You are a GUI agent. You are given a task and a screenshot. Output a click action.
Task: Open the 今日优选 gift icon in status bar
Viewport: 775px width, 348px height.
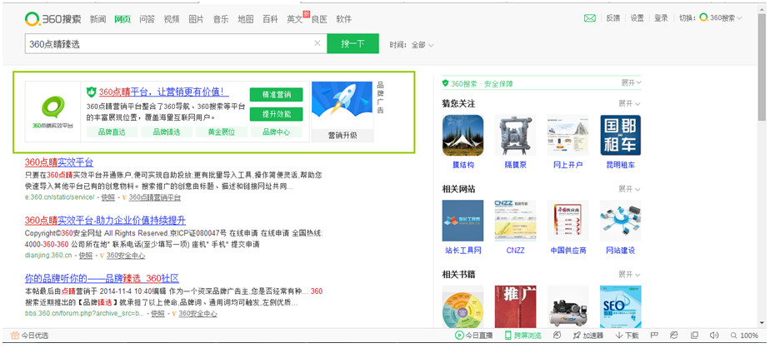click(x=15, y=336)
